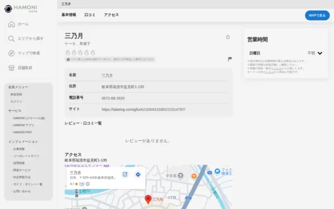Open エリアから探す in sidebar
This screenshot has height=209, width=334.
pos(31,38)
